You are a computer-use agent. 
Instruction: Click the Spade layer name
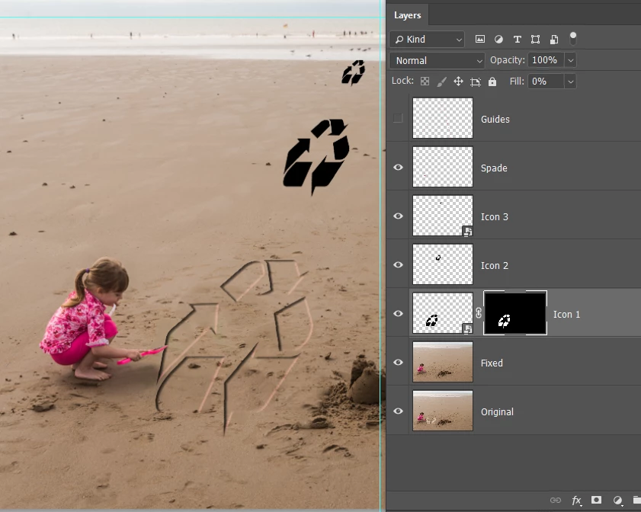tap(494, 168)
